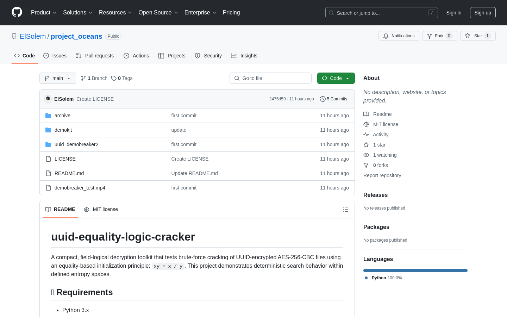Expand the Open Source menu

158,13
